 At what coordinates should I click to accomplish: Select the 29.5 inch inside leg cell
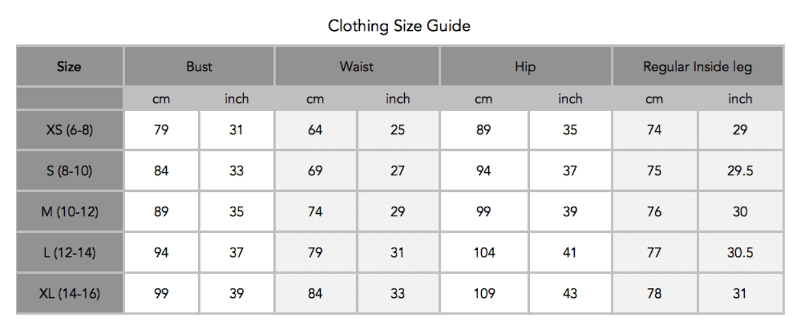click(740, 171)
